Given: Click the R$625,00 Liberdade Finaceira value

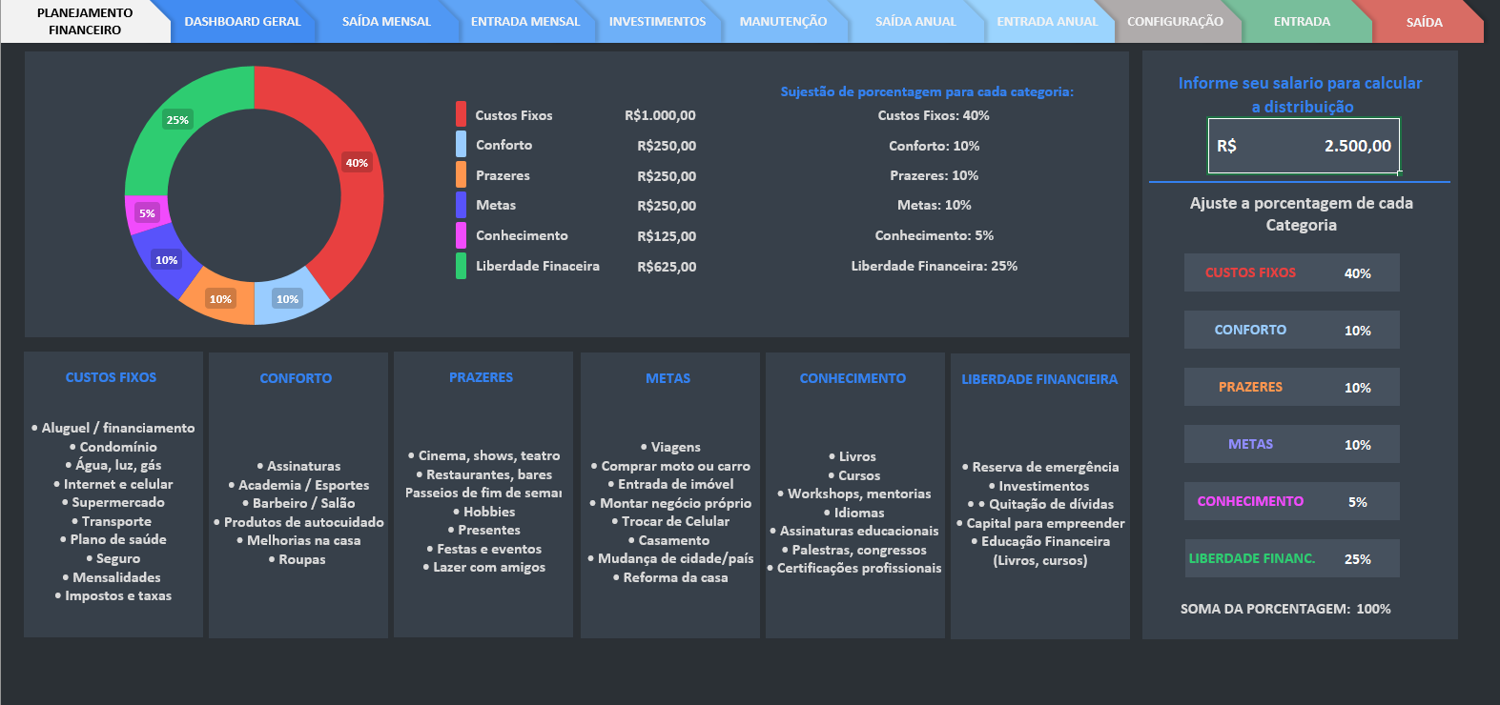Looking at the screenshot, I should pos(667,267).
